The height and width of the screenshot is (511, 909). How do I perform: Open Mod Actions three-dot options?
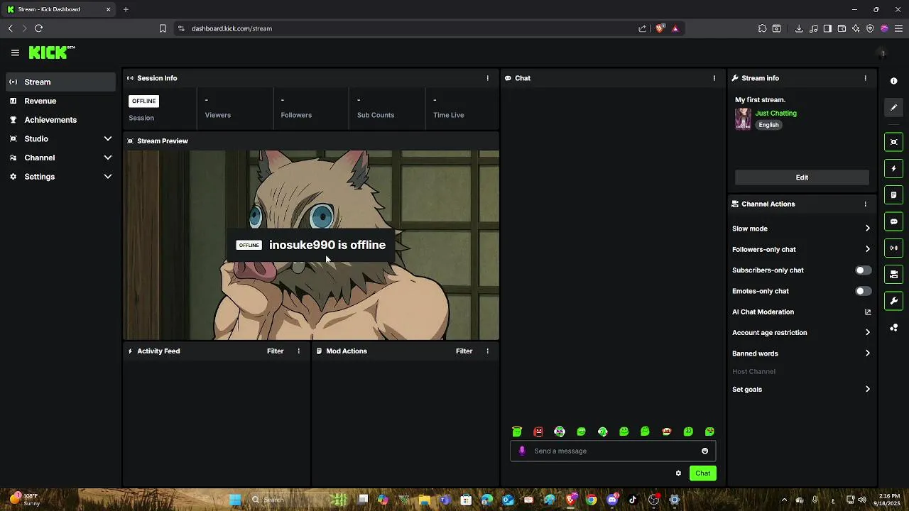pos(487,351)
